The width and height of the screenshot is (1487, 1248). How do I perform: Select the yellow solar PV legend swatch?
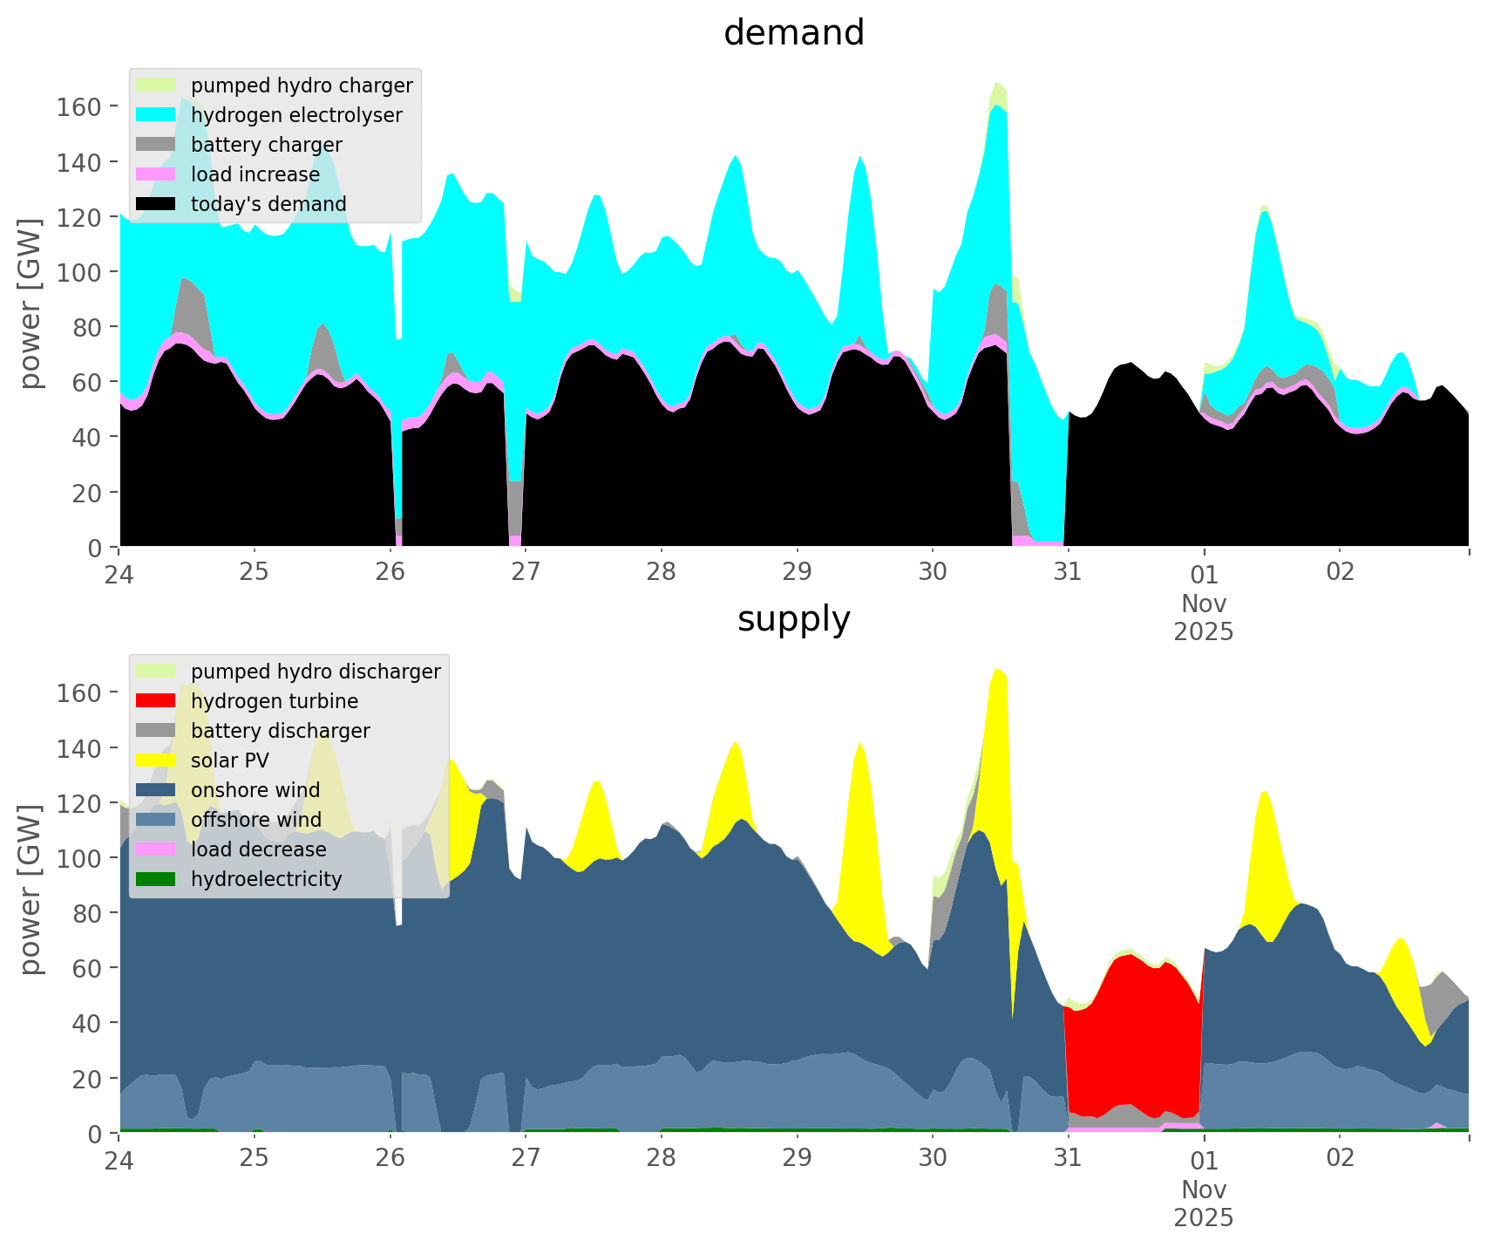pos(157,760)
